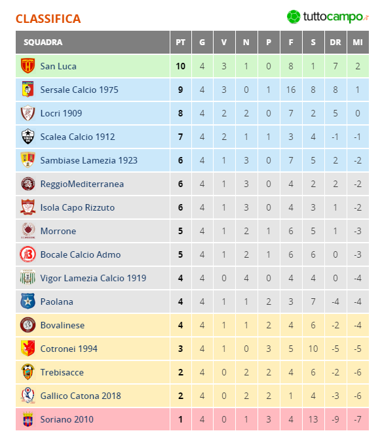This screenshot has height=433, width=382.
Task: Open the Sambiase Lamezia 1923 team link
Action: (x=89, y=160)
